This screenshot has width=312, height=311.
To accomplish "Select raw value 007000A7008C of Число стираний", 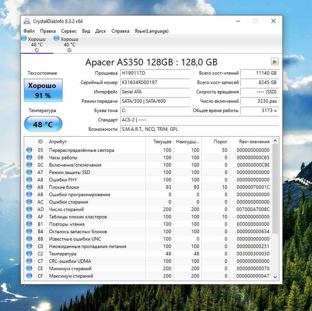I will tap(253, 209).
